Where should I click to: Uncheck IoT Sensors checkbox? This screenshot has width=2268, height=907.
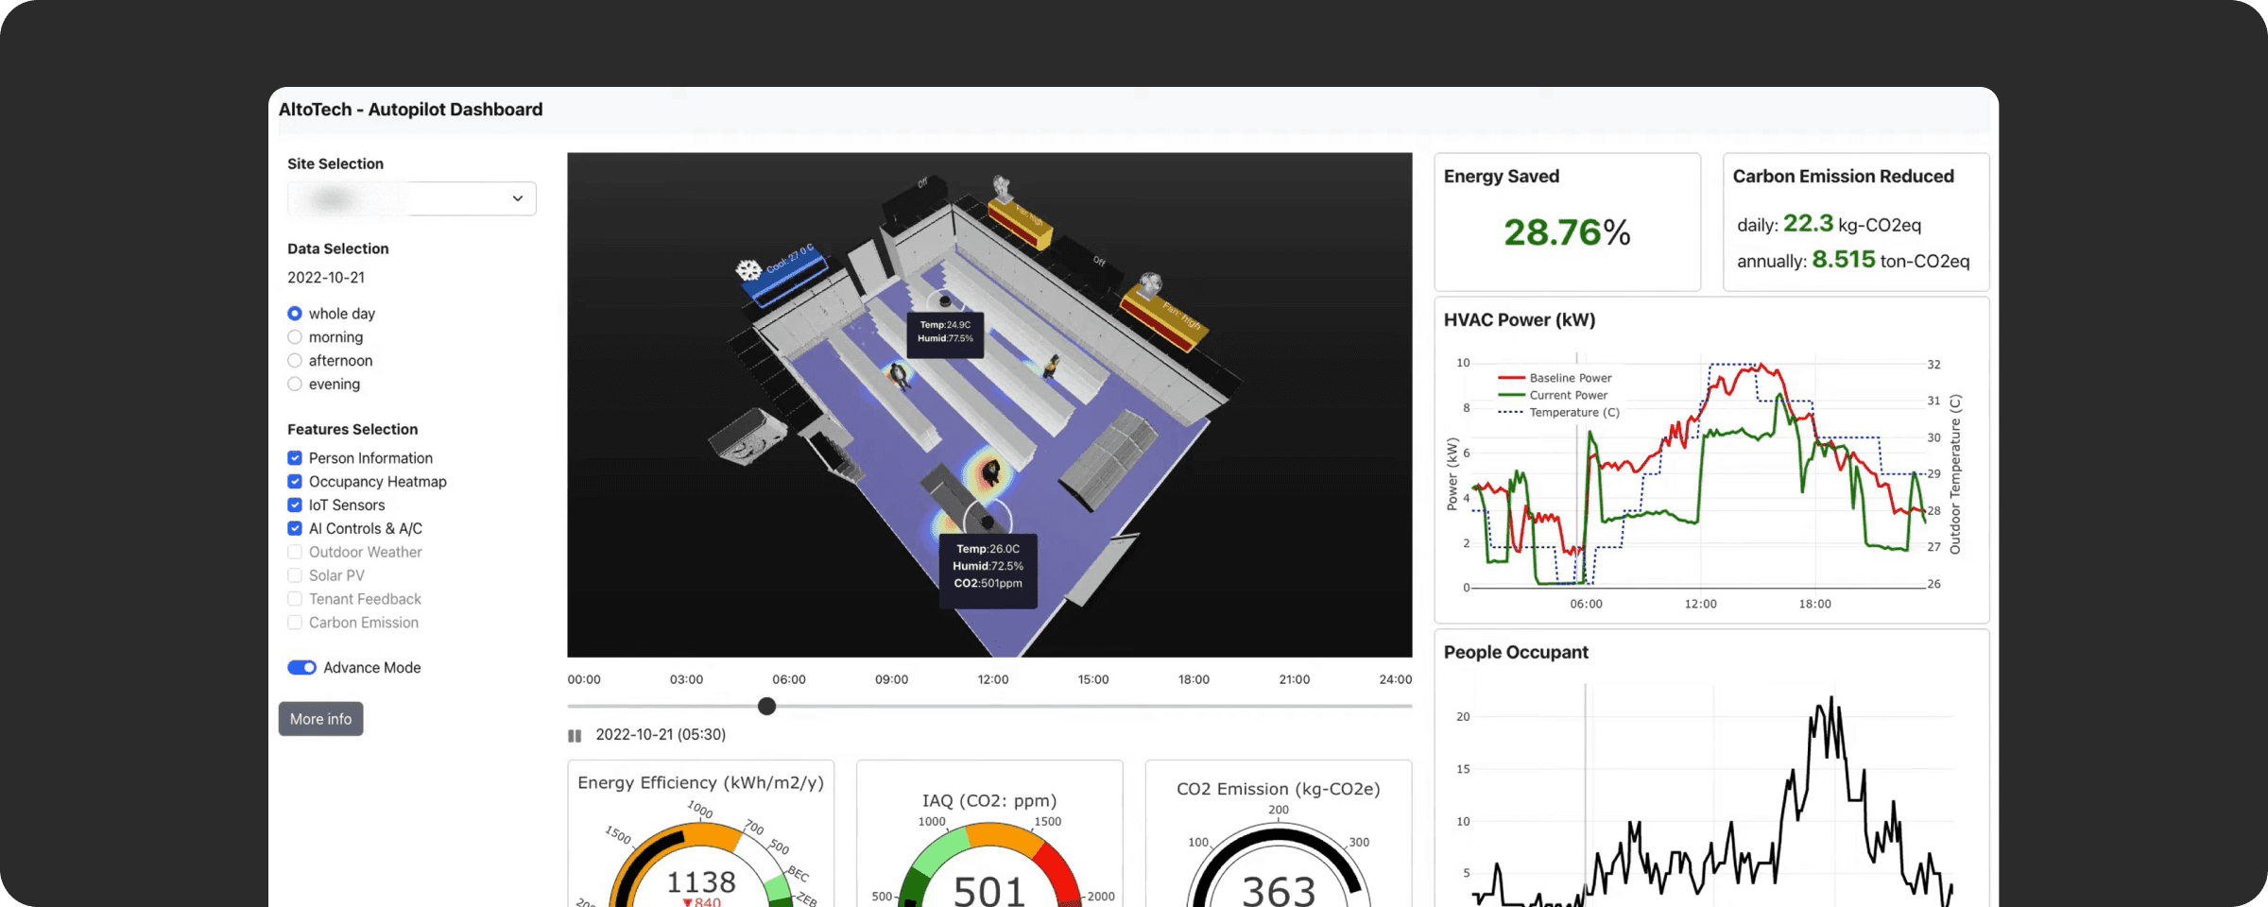(295, 505)
